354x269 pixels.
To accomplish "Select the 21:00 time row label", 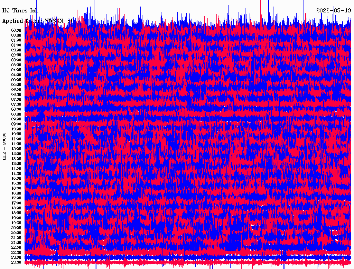I will tap(16, 238).
